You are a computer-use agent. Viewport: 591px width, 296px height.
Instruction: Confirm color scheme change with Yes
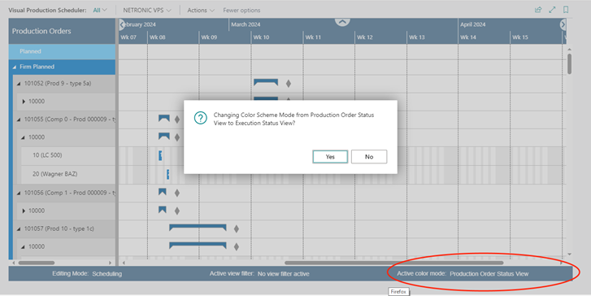click(330, 156)
